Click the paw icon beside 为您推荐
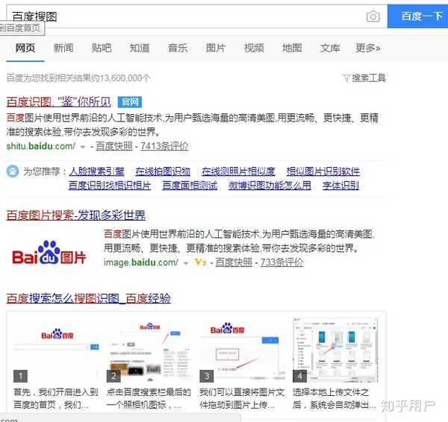448x422 pixels. (13, 171)
